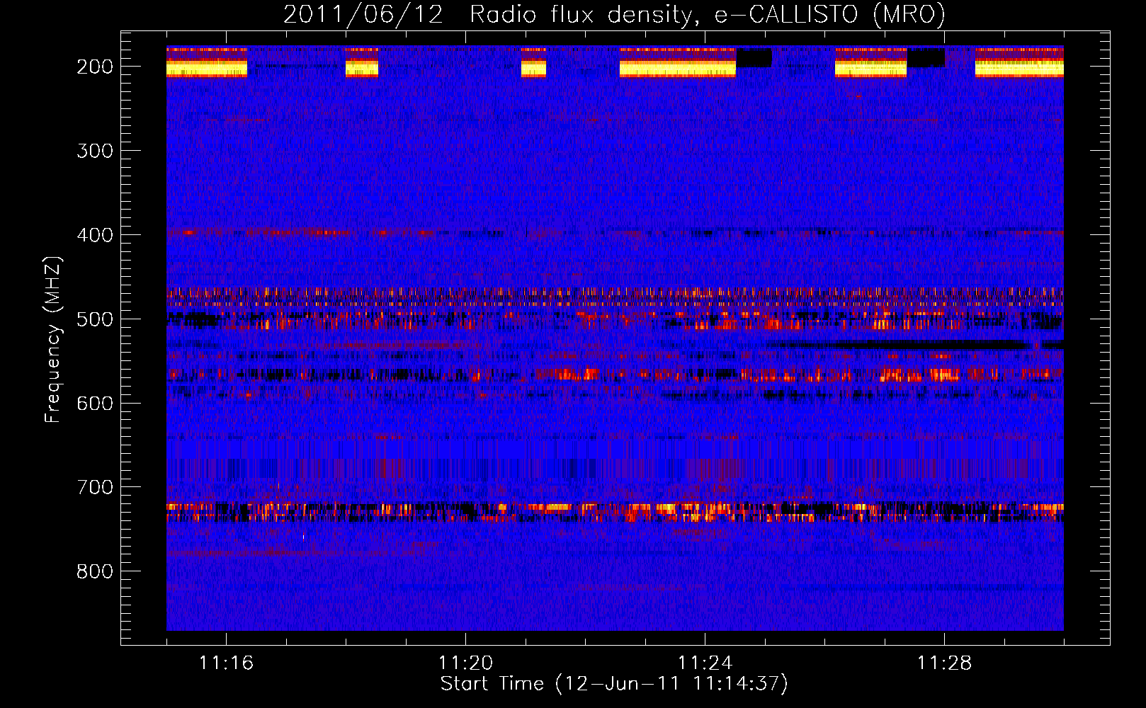Click the Start Time axis label
This screenshot has width=1146, height=708.
click(614, 684)
